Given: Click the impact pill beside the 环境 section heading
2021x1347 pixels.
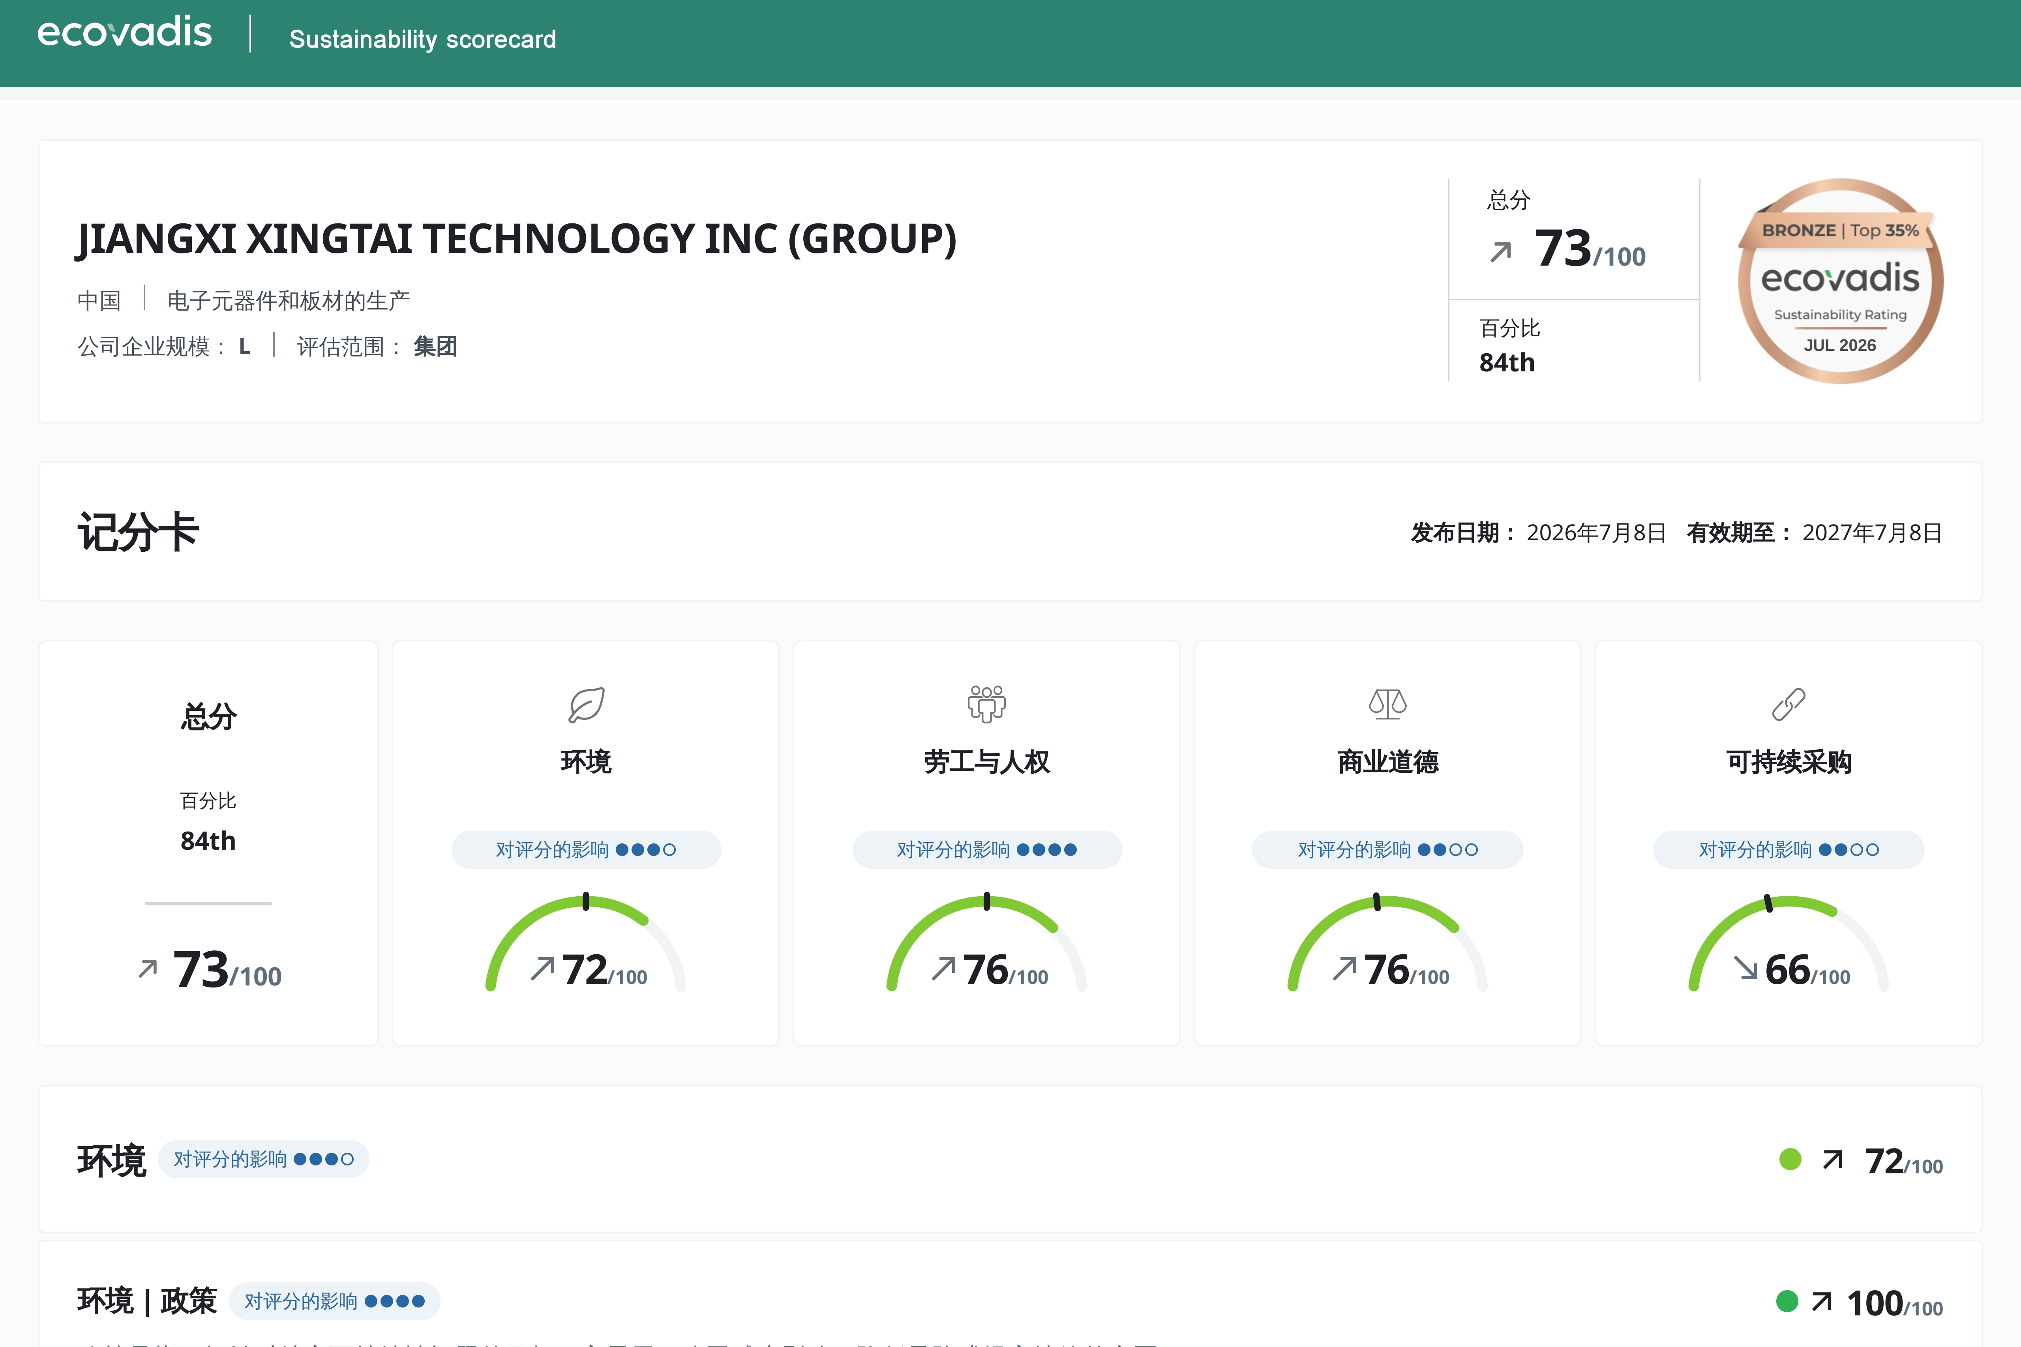Looking at the screenshot, I should (x=264, y=1160).
